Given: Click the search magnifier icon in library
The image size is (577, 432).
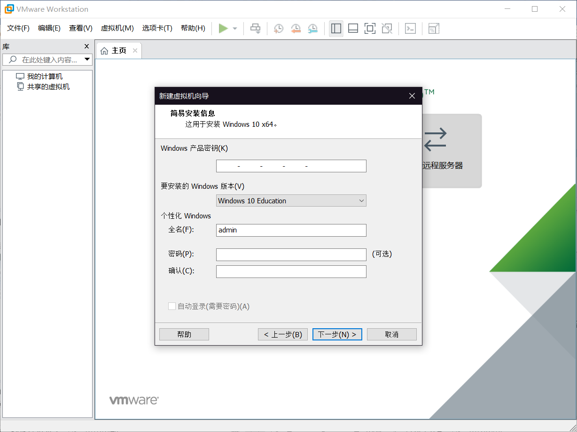Looking at the screenshot, I should [x=13, y=60].
